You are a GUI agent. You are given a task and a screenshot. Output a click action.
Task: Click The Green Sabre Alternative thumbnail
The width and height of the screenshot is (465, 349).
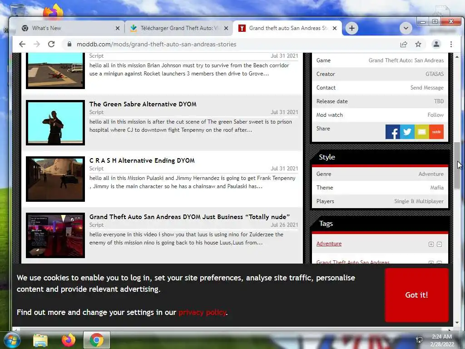click(x=55, y=123)
